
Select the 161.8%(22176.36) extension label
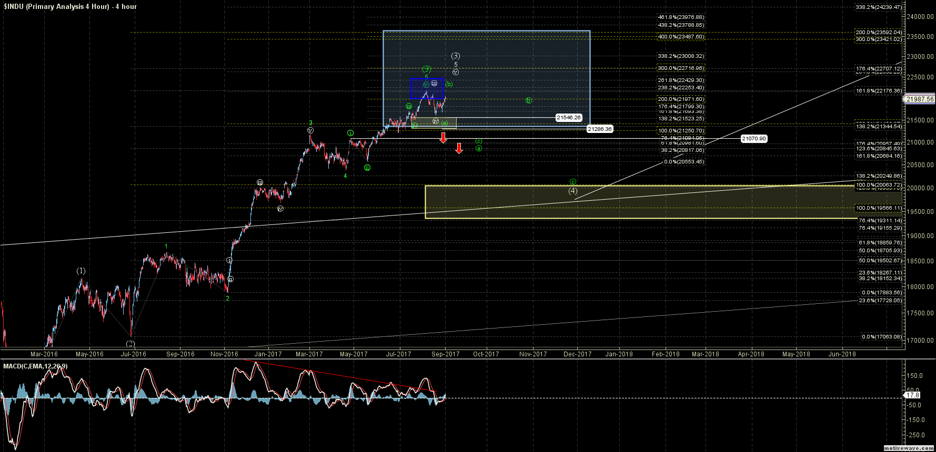click(879, 91)
